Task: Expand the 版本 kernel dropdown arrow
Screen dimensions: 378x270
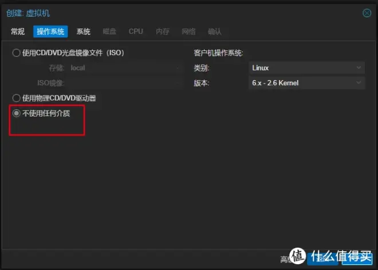Action: [x=359, y=83]
